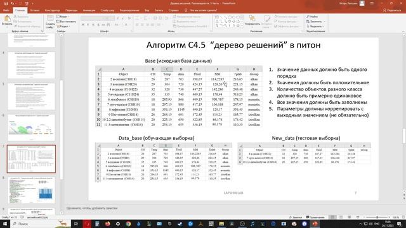Screen dimensions: 406x228
Task: Click the fit slide to window icon
Action: point(403,217)
